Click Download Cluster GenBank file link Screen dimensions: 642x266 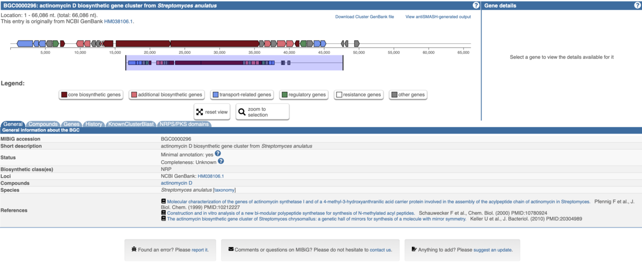pyautogui.click(x=364, y=17)
